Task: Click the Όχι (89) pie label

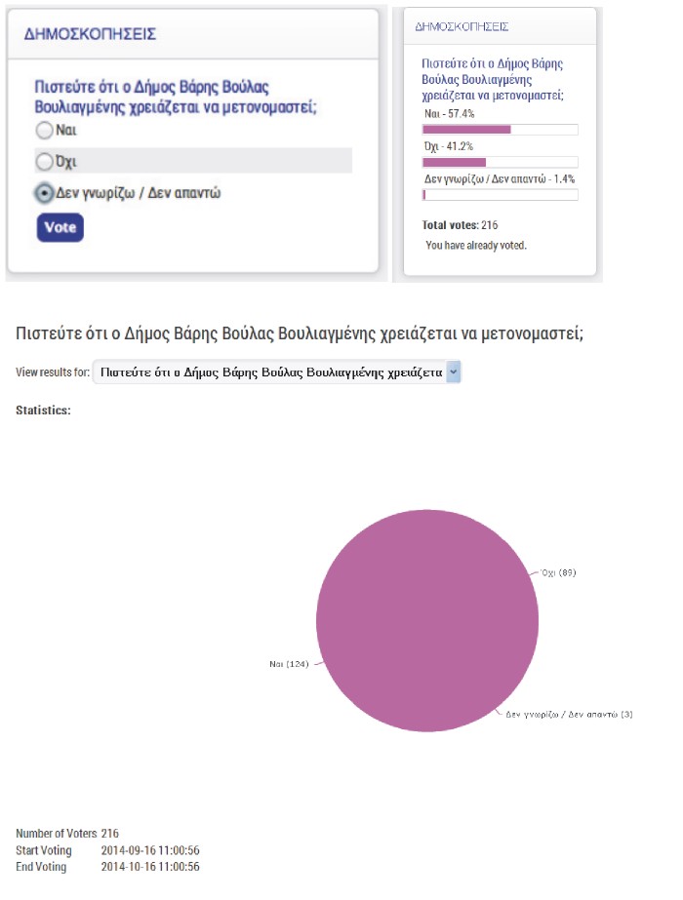Action: (x=558, y=572)
